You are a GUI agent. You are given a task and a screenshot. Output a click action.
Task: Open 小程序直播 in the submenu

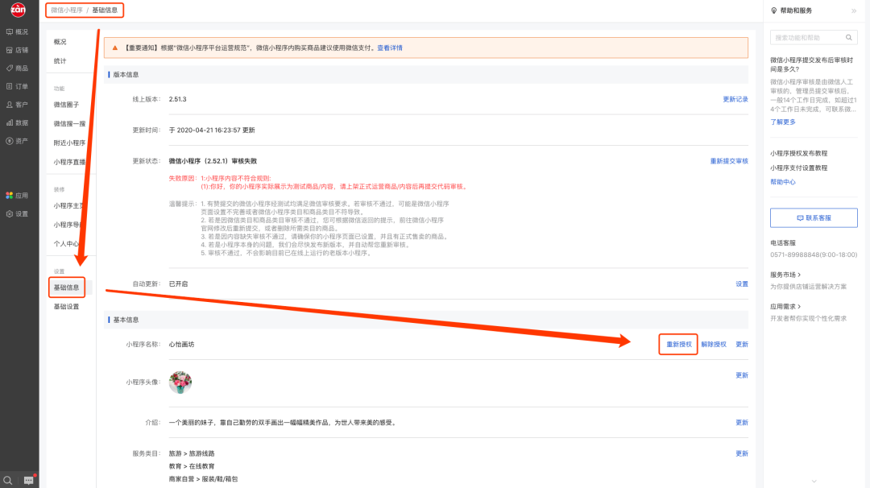70,162
